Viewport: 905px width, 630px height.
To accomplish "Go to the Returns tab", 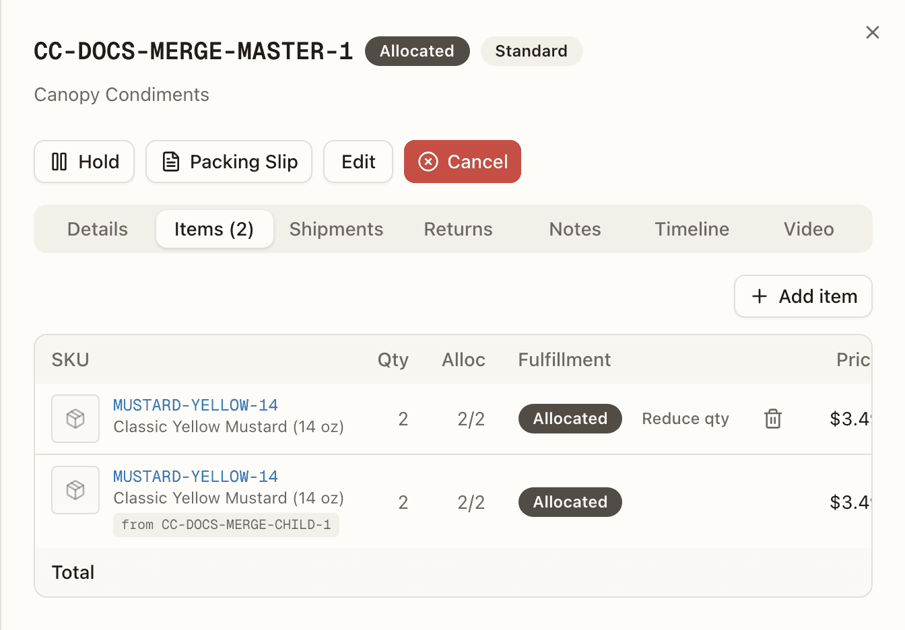I will pos(458,229).
